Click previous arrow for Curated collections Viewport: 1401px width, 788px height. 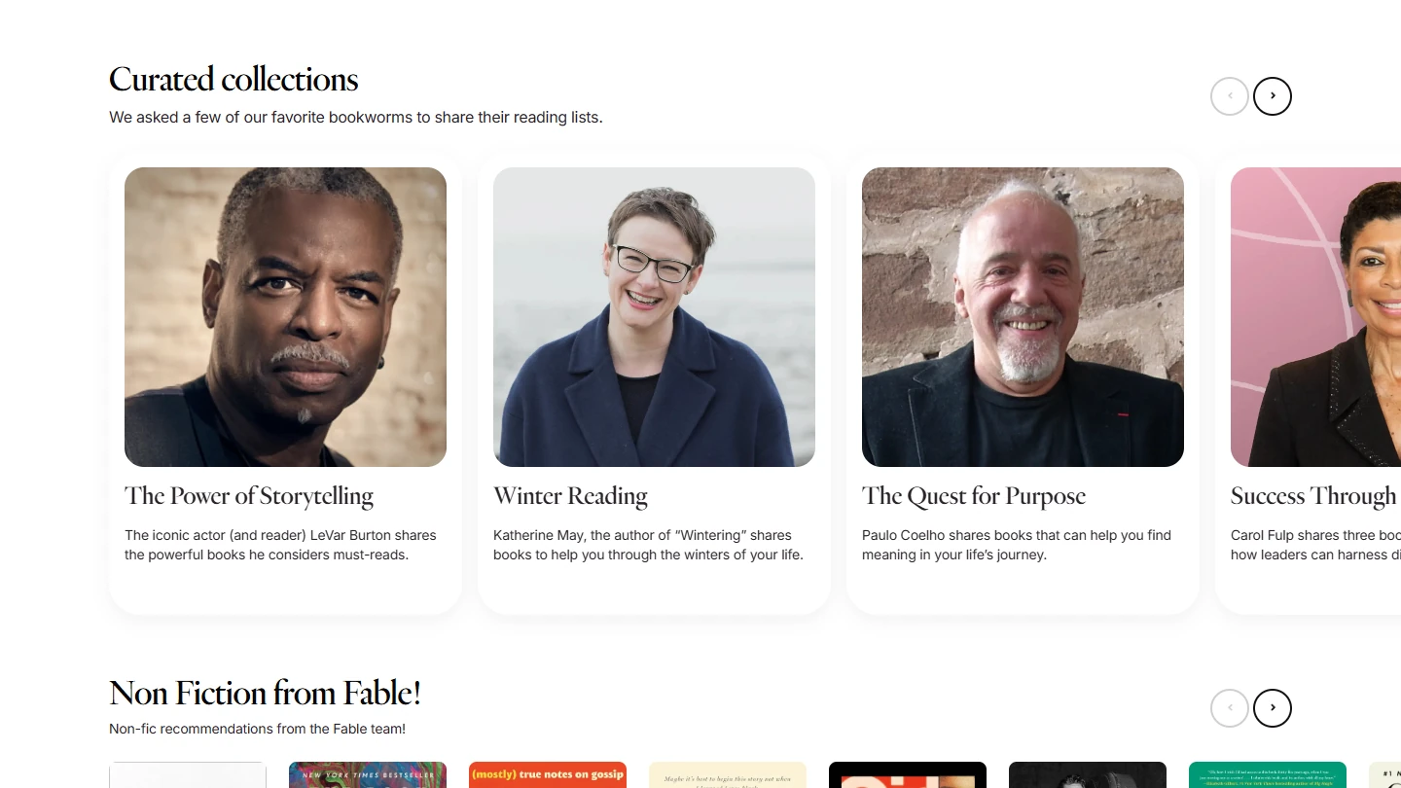pos(1229,96)
